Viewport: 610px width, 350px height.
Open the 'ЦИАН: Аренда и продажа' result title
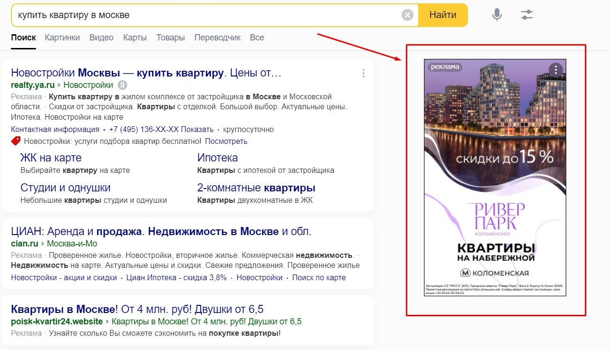tap(161, 232)
